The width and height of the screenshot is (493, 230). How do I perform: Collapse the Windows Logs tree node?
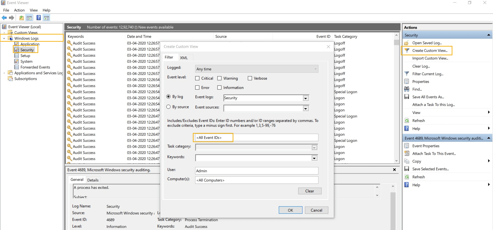click(4, 38)
